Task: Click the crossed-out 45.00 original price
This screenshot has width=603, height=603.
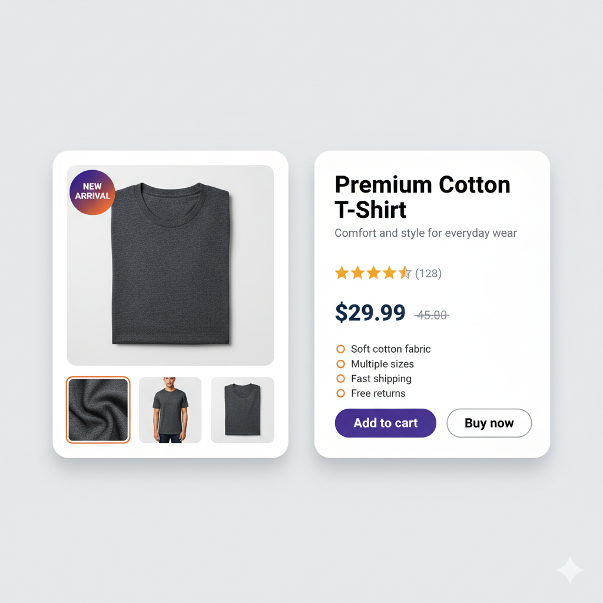Action: click(x=431, y=316)
